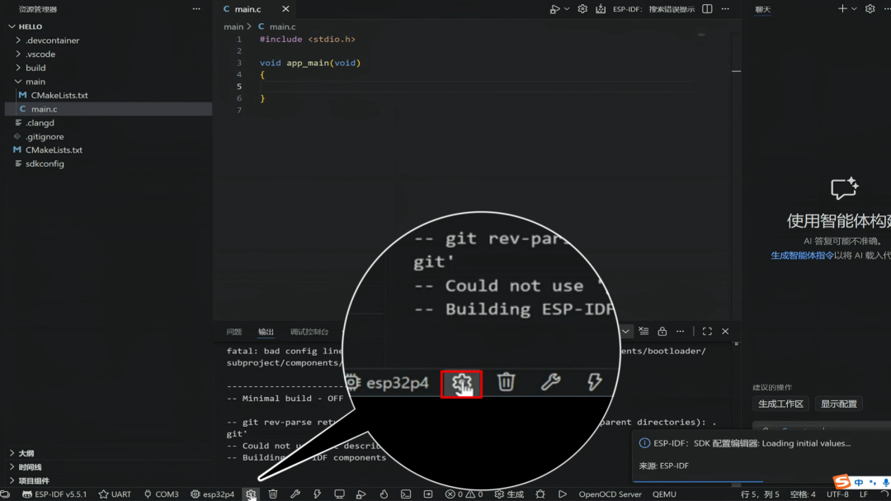
Task: Click the flash download icon in editor title
Action: [x=601, y=9]
